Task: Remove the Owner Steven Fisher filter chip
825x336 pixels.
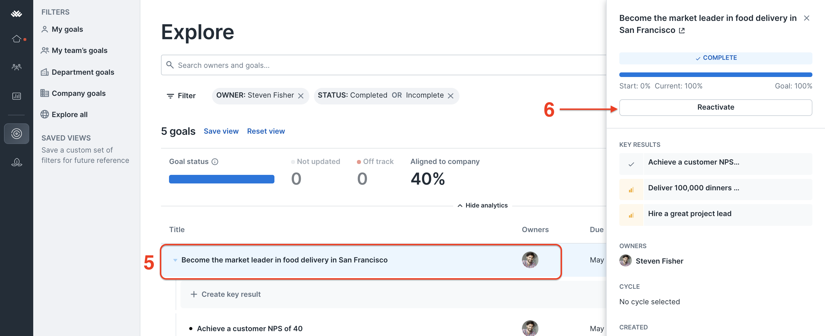Action: point(301,96)
